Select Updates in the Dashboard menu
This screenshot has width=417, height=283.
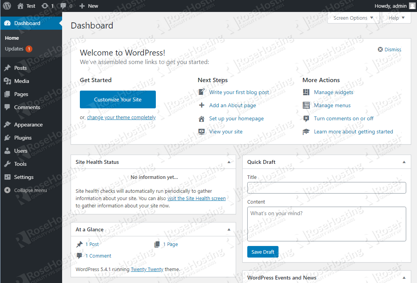click(15, 49)
